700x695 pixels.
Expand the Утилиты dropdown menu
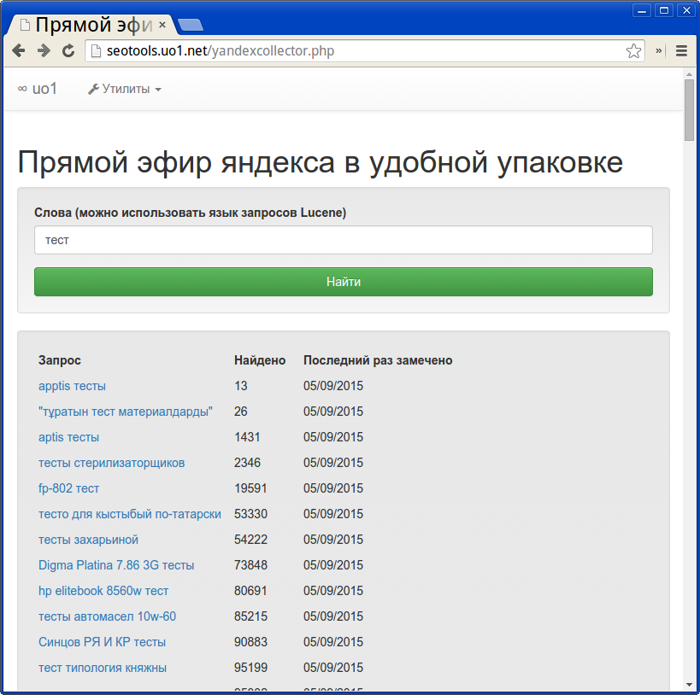125,89
